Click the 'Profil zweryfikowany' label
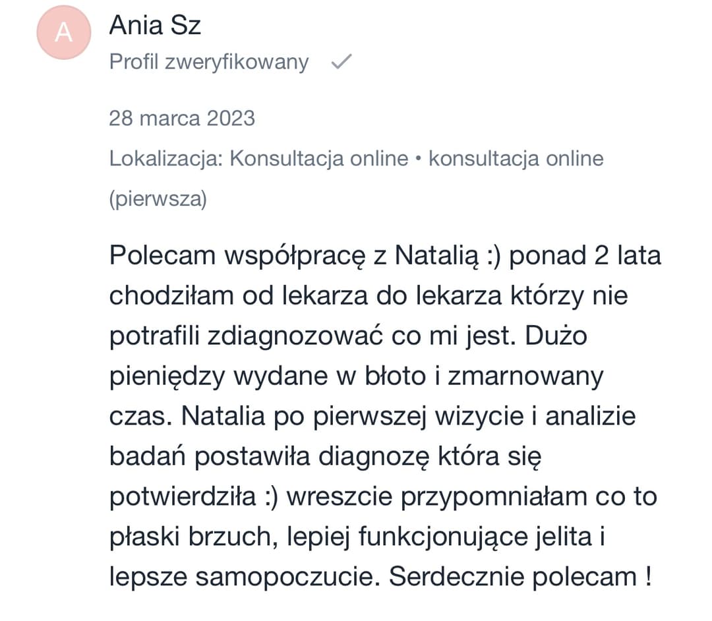 208,62
